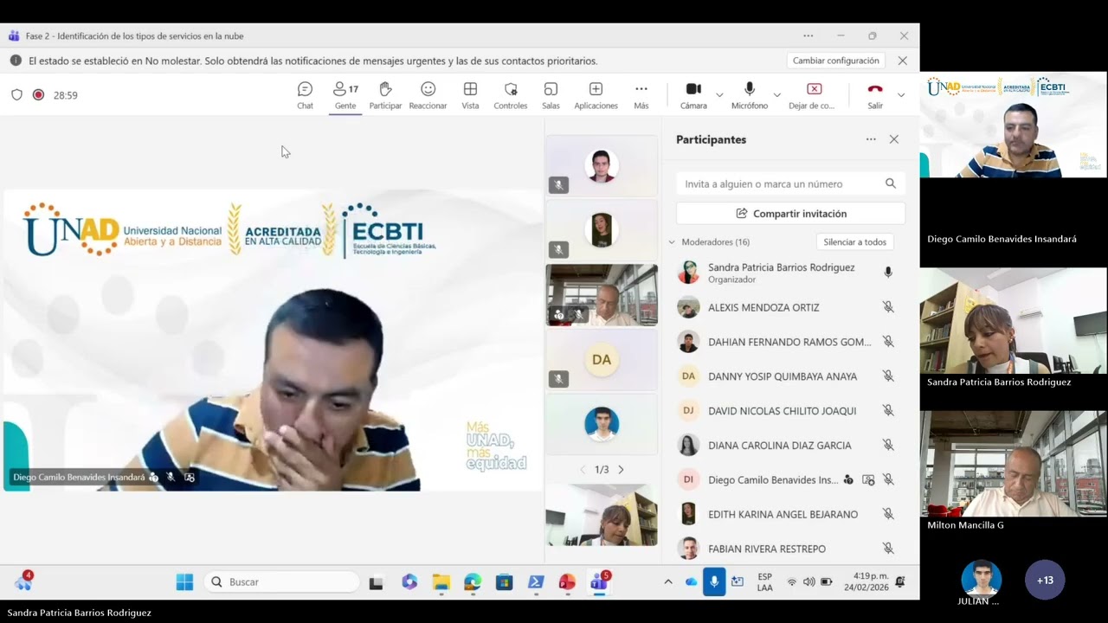The height and width of the screenshot is (623, 1108).
Task: Open title bar ellipsis more options
Action: [x=808, y=35]
